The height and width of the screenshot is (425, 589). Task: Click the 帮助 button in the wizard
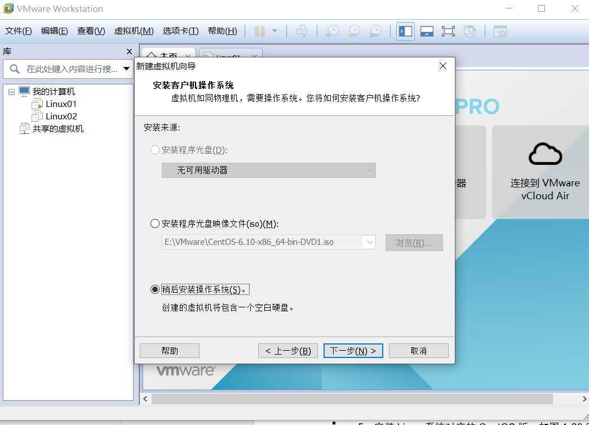click(x=170, y=351)
